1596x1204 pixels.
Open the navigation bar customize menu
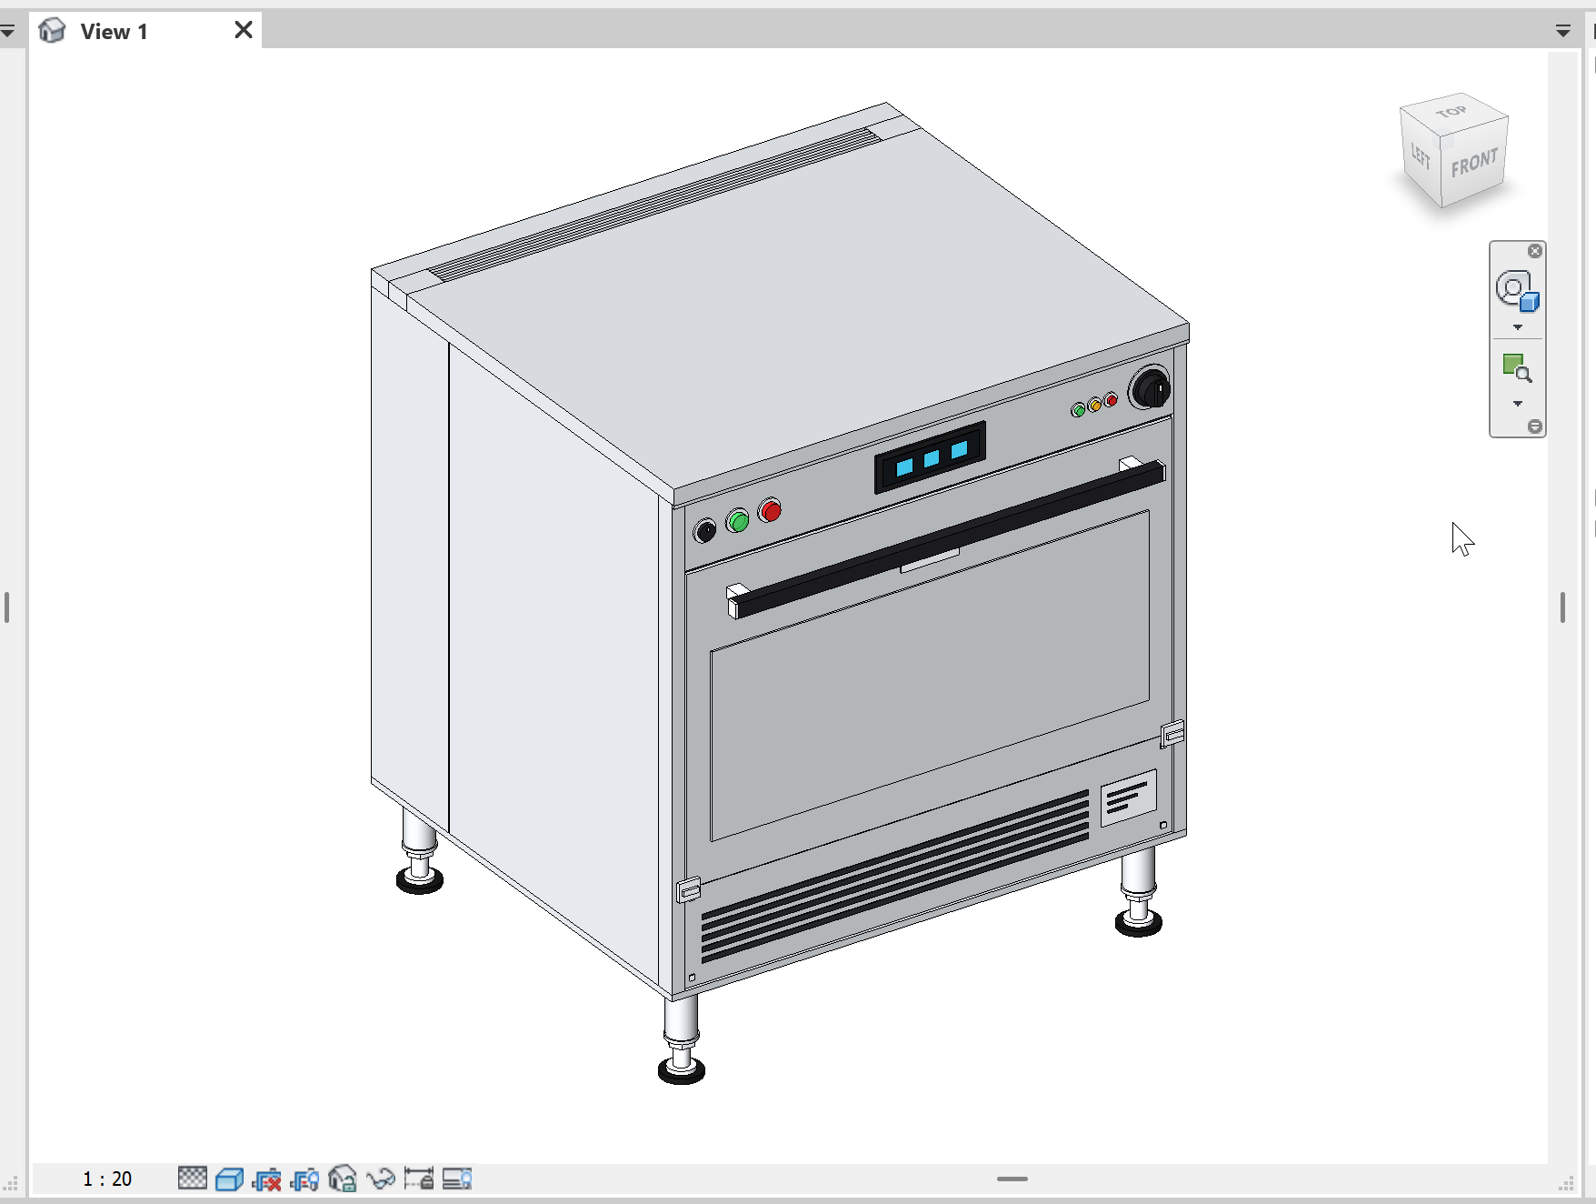1535,426
